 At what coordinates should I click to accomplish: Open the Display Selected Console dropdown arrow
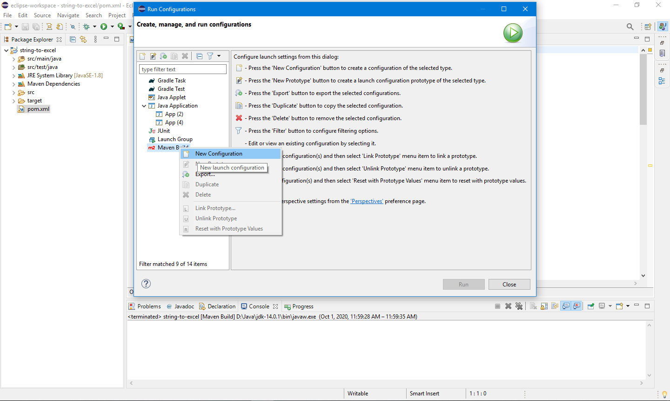click(x=610, y=306)
